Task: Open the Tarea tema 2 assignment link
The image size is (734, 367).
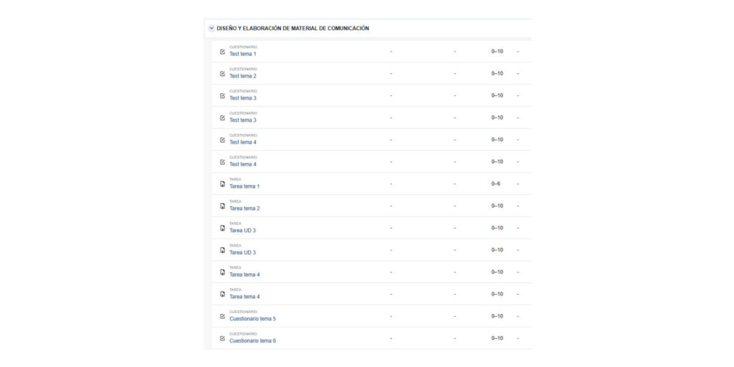Action: (x=244, y=209)
